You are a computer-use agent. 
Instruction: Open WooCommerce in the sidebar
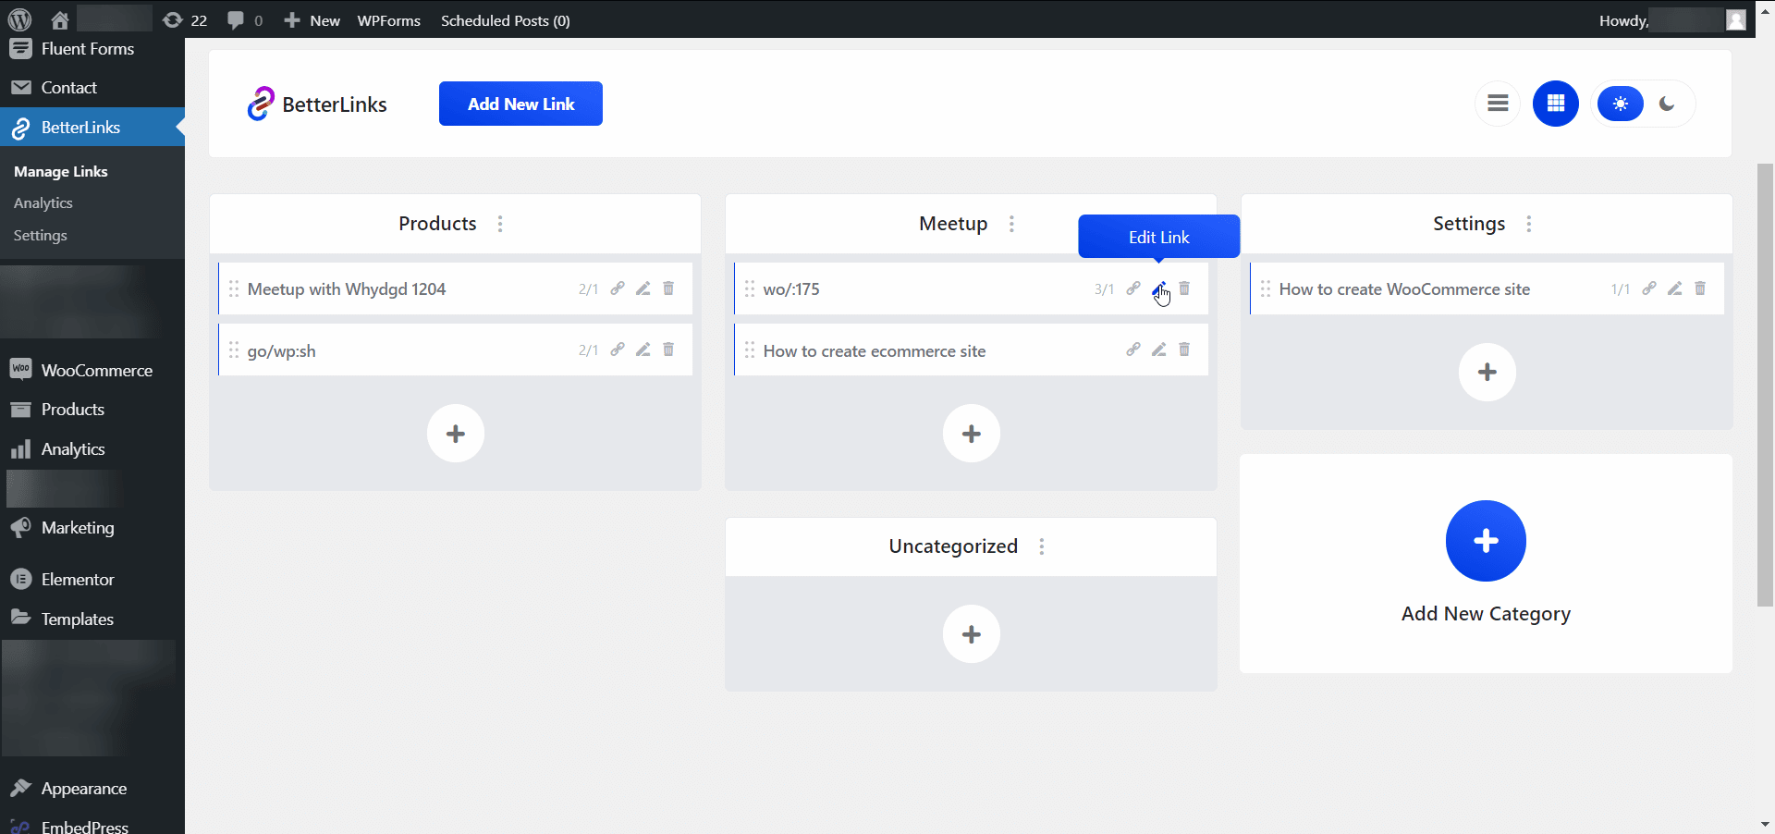(96, 371)
